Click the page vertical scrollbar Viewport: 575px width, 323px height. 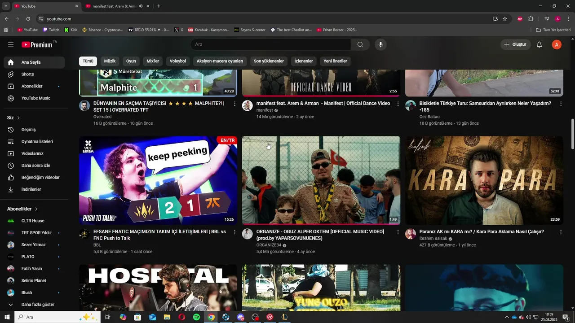click(572, 135)
